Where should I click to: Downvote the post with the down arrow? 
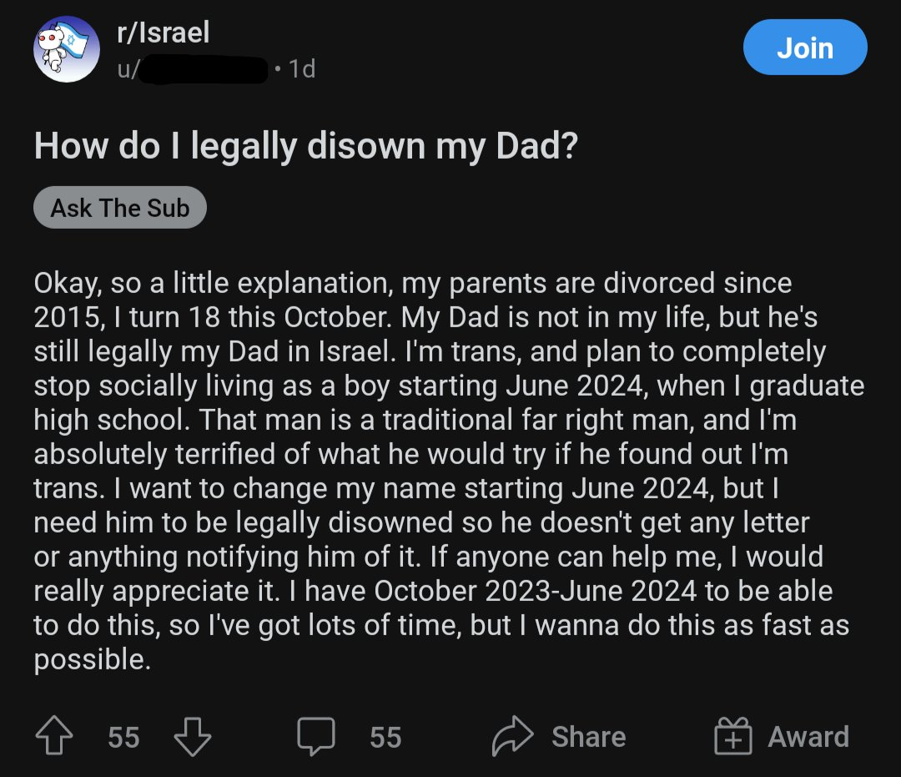193,736
